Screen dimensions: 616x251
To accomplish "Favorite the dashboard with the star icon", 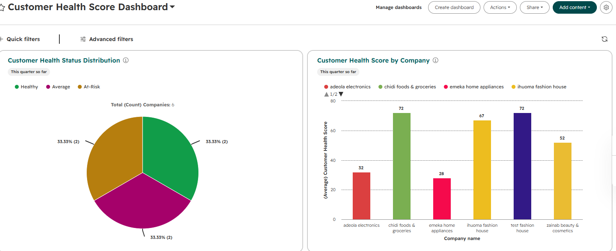I will (2, 7).
